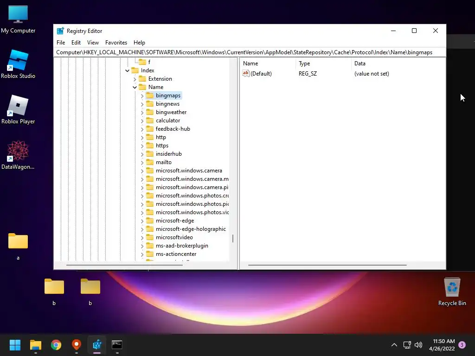Open Command Prompt from taskbar
The height and width of the screenshot is (356, 475).
(117, 345)
